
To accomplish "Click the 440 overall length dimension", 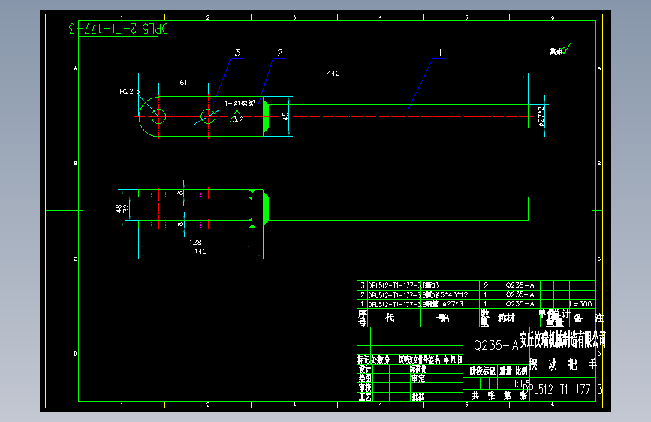I will tap(333, 74).
